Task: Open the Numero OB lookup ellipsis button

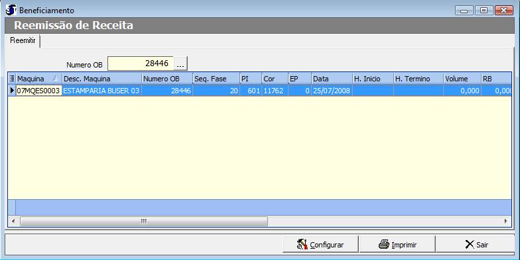Action: 180,64
